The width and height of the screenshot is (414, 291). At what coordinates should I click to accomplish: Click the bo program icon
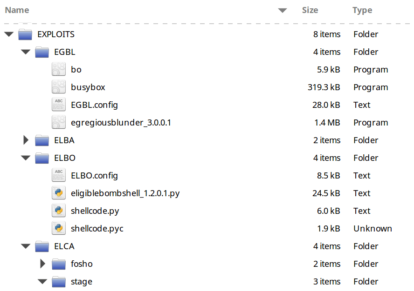click(59, 70)
